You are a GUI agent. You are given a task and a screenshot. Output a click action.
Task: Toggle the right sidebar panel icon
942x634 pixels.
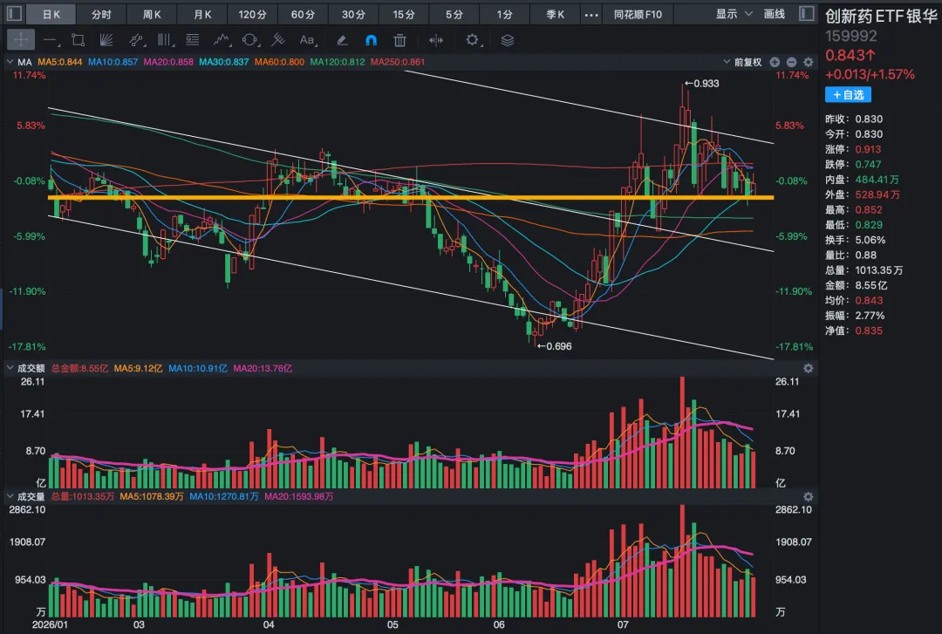click(806, 13)
